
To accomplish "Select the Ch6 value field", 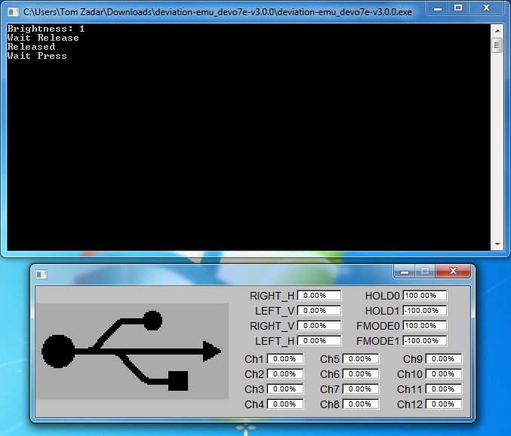I will [361, 374].
